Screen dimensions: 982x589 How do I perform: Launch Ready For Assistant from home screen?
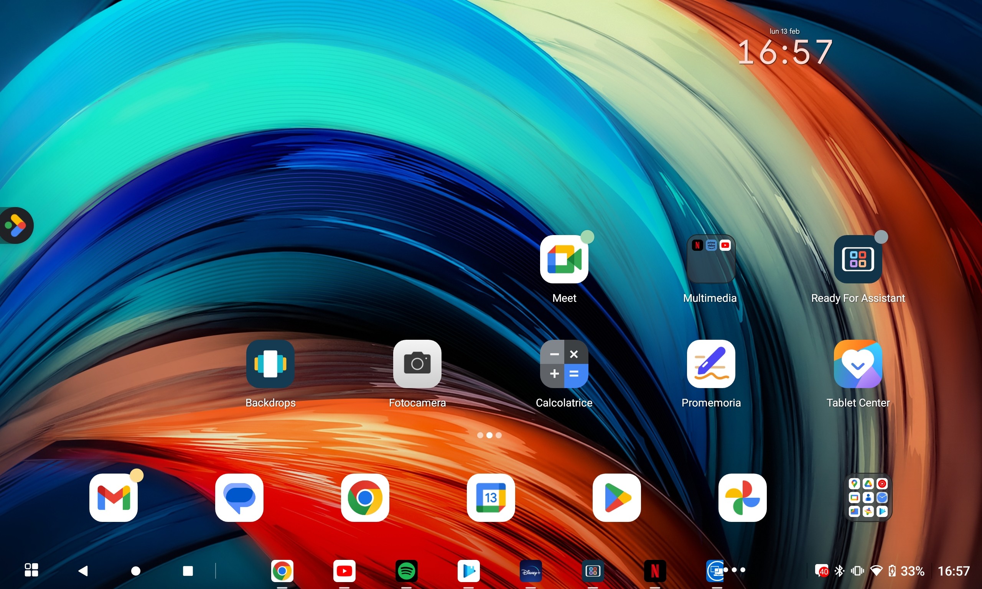(x=858, y=259)
